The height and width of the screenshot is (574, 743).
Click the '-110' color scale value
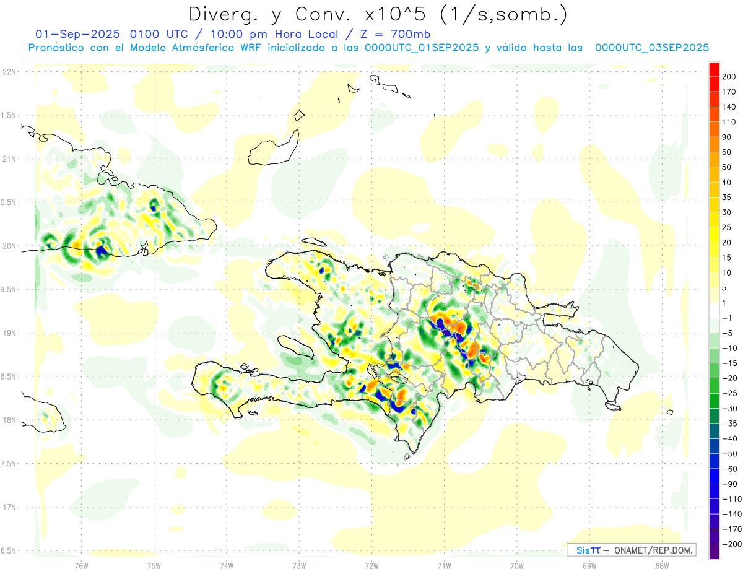[x=731, y=499]
